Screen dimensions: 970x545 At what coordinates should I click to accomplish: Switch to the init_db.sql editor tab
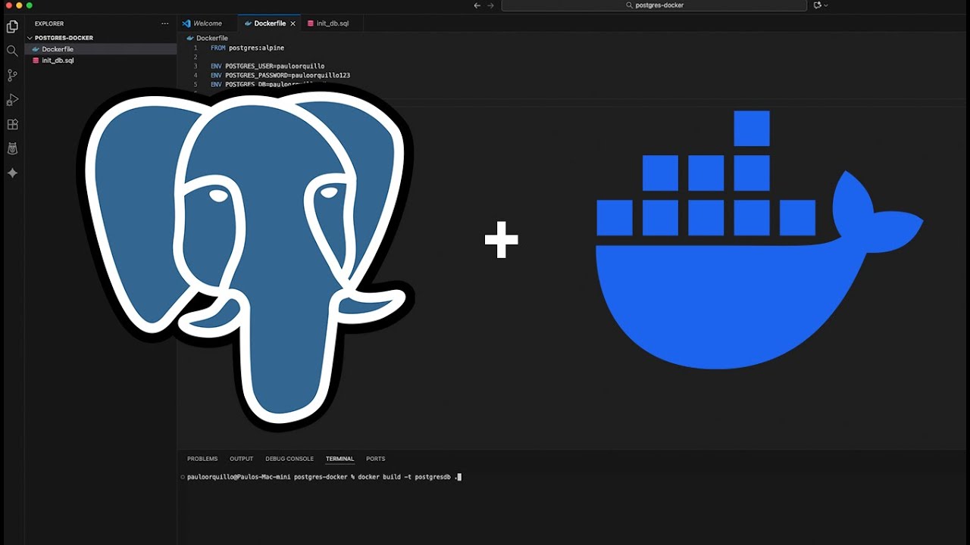(333, 23)
